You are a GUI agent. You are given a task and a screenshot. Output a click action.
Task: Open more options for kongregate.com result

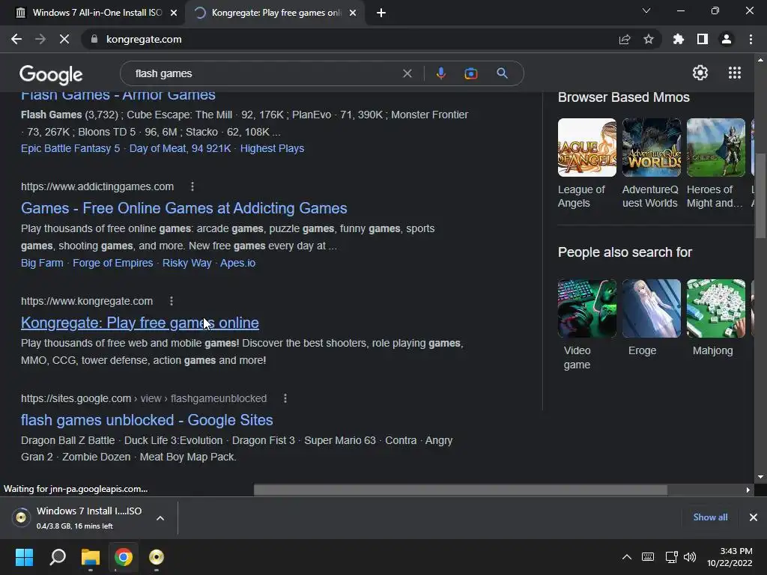[x=172, y=301]
